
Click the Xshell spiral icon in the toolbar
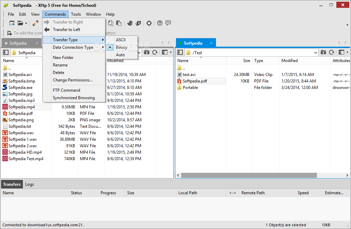[130, 23]
